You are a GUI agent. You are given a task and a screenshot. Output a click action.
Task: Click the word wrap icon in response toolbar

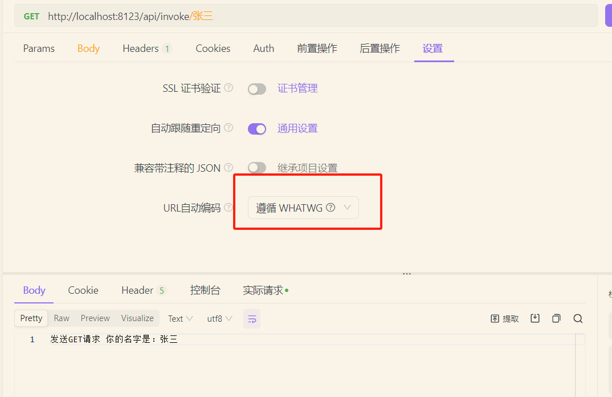pyautogui.click(x=252, y=319)
